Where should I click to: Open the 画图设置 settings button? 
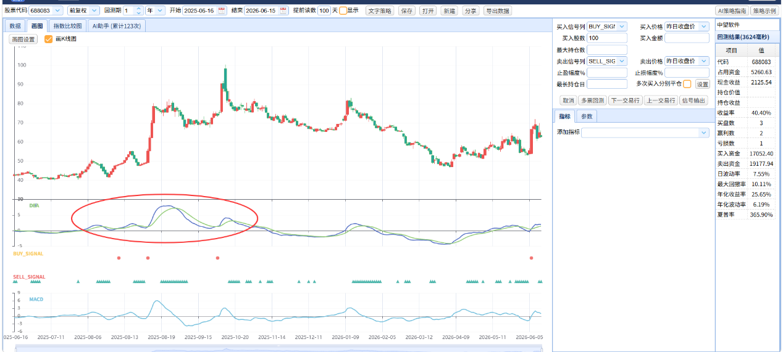(23, 39)
